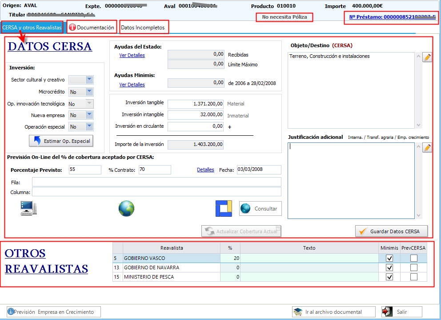
Task: Click scroll down arrow of Justificación adicional box
Action: (418, 215)
